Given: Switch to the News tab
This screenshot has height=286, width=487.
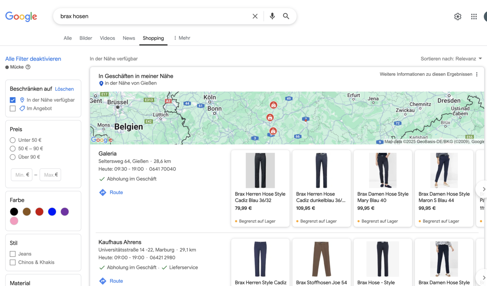Looking at the screenshot, I should [129, 38].
